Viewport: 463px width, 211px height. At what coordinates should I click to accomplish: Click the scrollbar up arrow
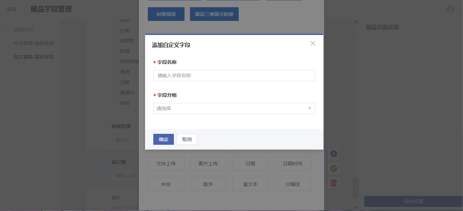pyautogui.click(x=356, y=22)
